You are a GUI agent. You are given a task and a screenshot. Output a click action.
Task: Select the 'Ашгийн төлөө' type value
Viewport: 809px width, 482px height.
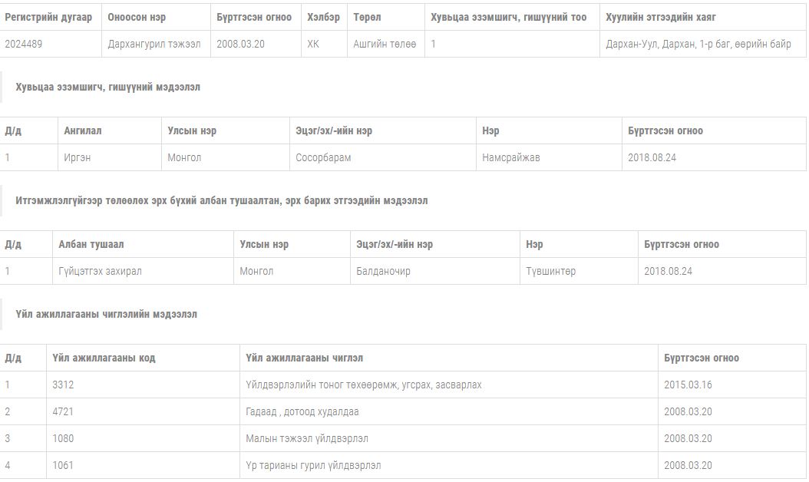pyautogui.click(x=385, y=44)
